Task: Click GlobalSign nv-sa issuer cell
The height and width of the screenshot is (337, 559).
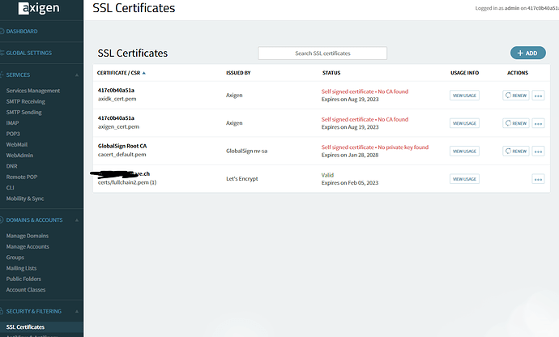Action: pos(246,151)
